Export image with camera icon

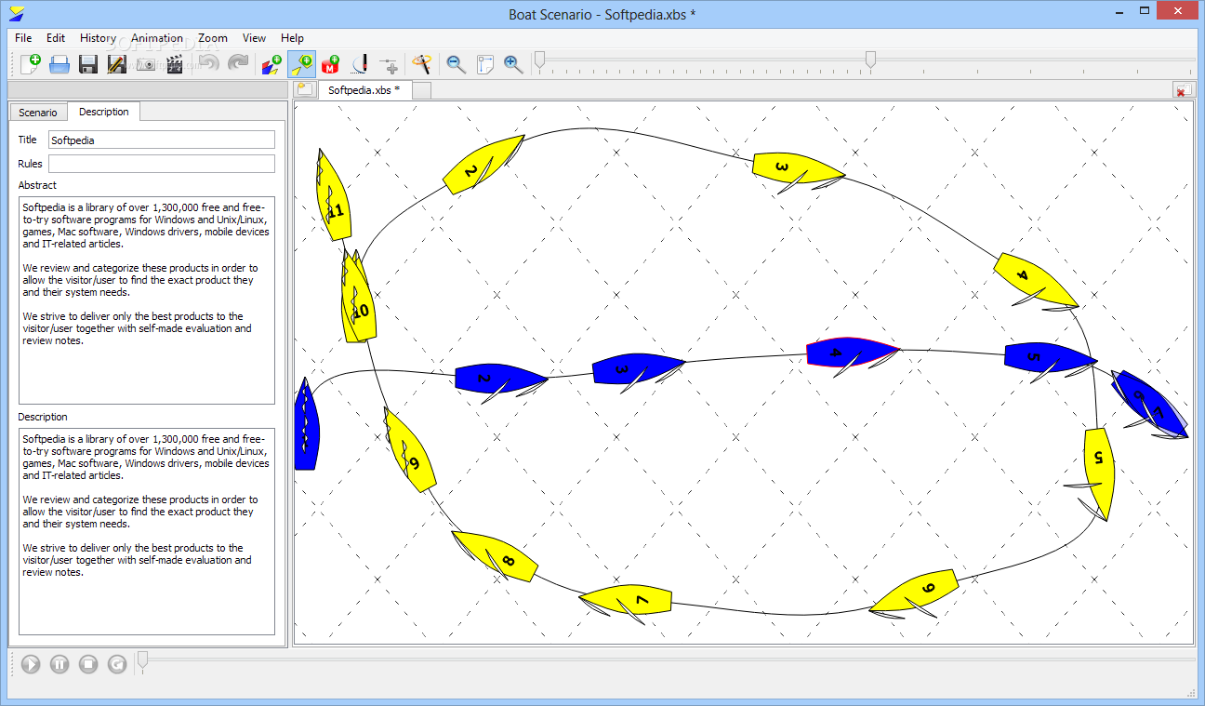(146, 64)
